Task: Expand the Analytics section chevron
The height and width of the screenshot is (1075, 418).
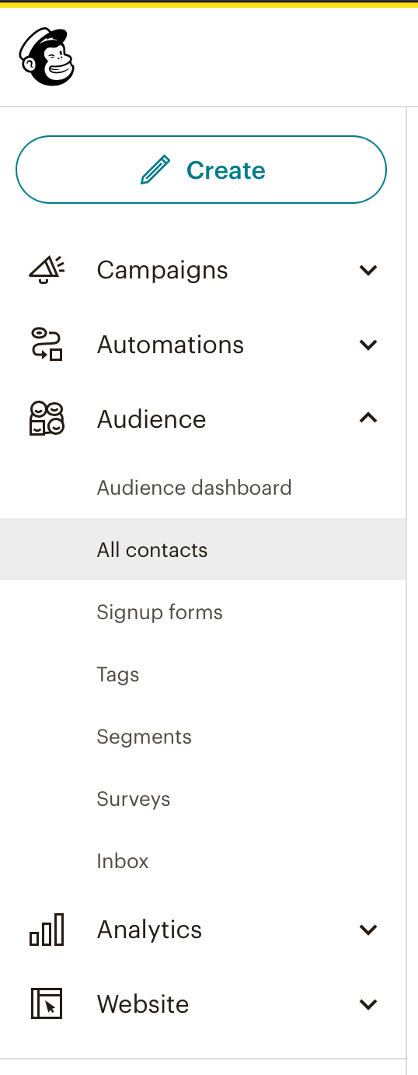Action: pos(368,930)
